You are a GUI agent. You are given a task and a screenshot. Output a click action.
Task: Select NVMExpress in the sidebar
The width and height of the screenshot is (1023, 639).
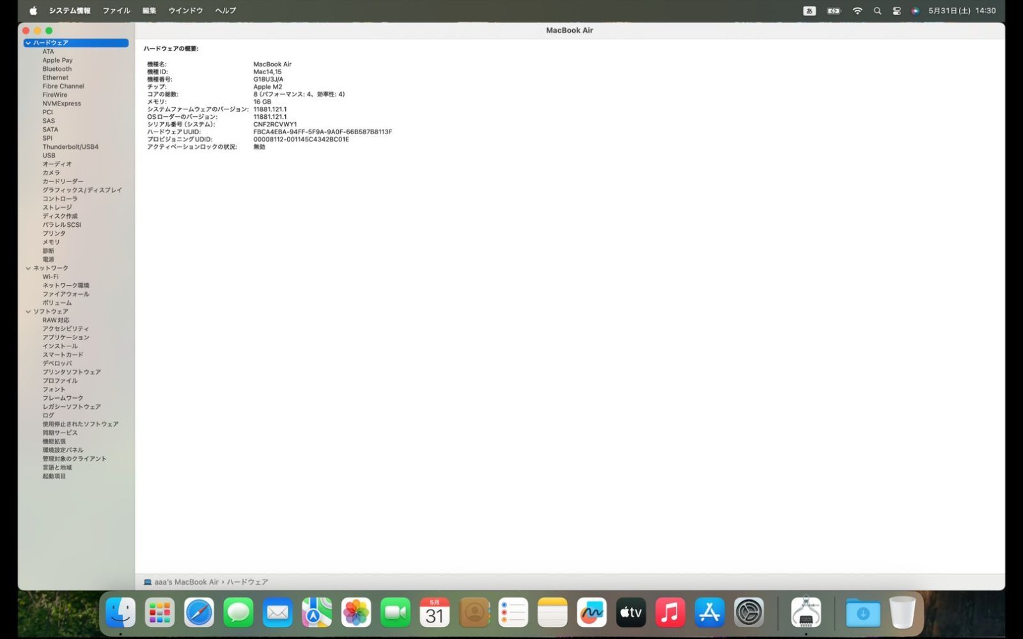[x=61, y=104]
